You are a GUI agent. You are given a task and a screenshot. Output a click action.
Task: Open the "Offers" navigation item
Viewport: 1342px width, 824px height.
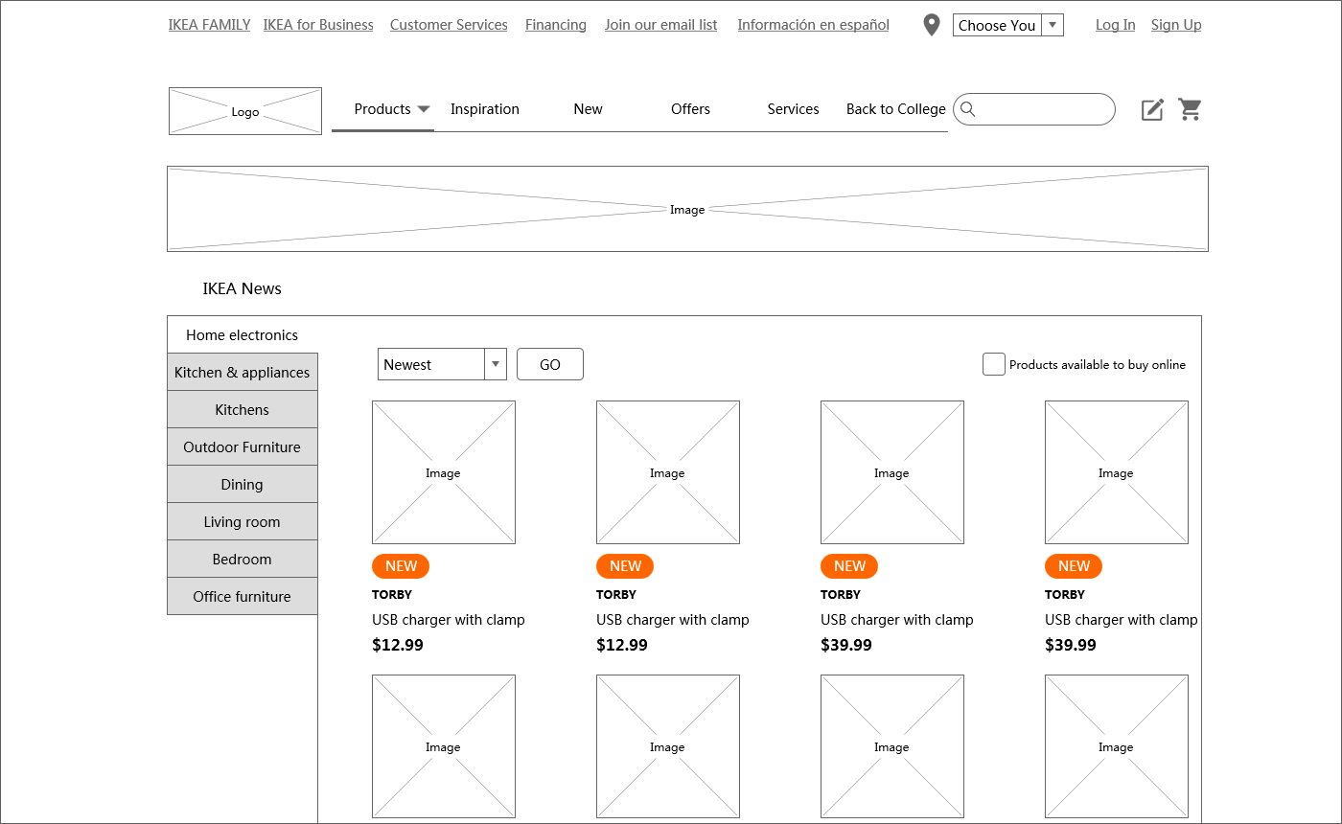pyautogui.click(x=690, y=109)
